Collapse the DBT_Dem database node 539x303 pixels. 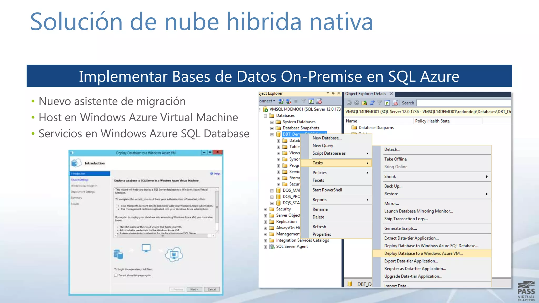point(272,134)
